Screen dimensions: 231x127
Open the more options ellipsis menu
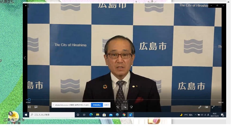[220, 107]
